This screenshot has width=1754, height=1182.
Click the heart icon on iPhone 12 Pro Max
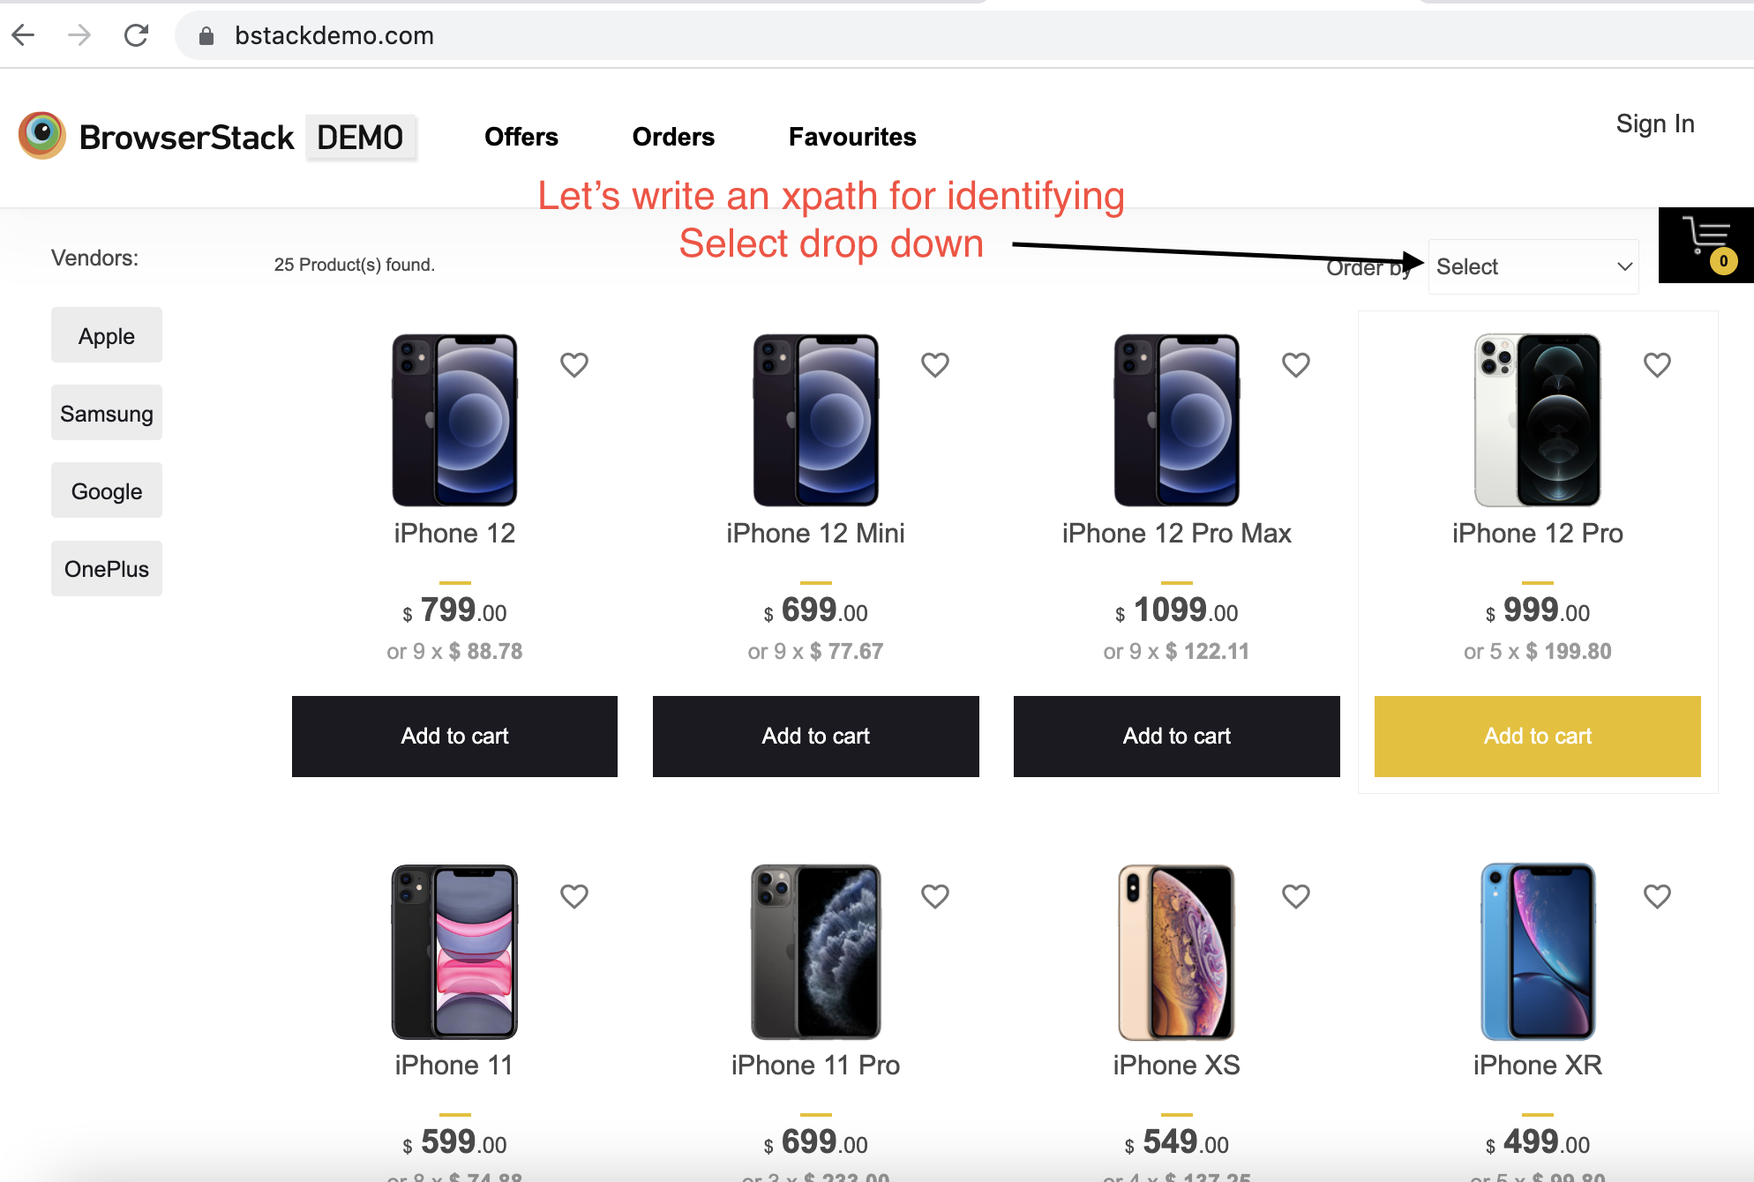1295,365
